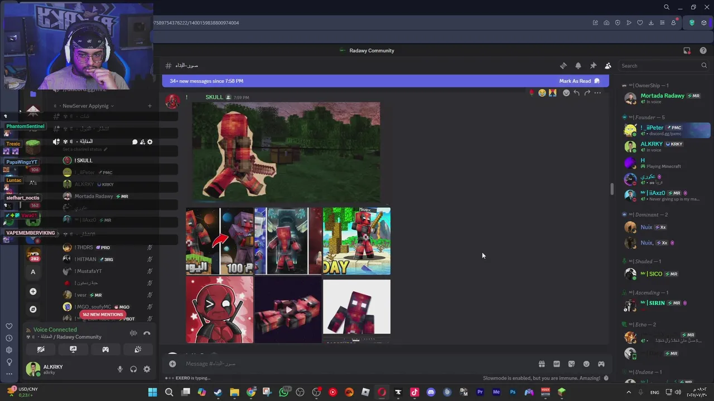
Task: Show pinned messages
Action: tap(593, 66)
